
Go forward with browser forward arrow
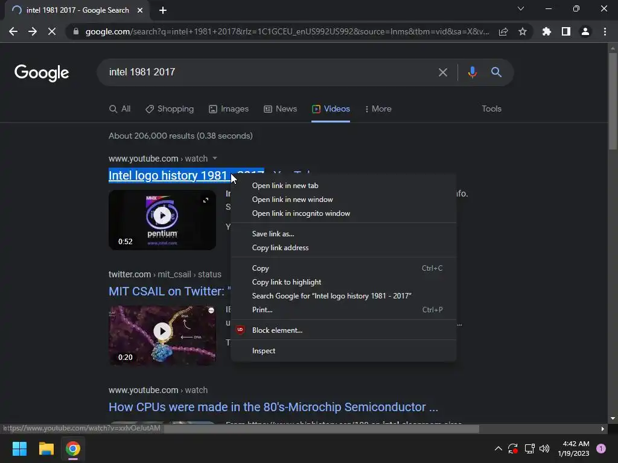pos(33,31)
